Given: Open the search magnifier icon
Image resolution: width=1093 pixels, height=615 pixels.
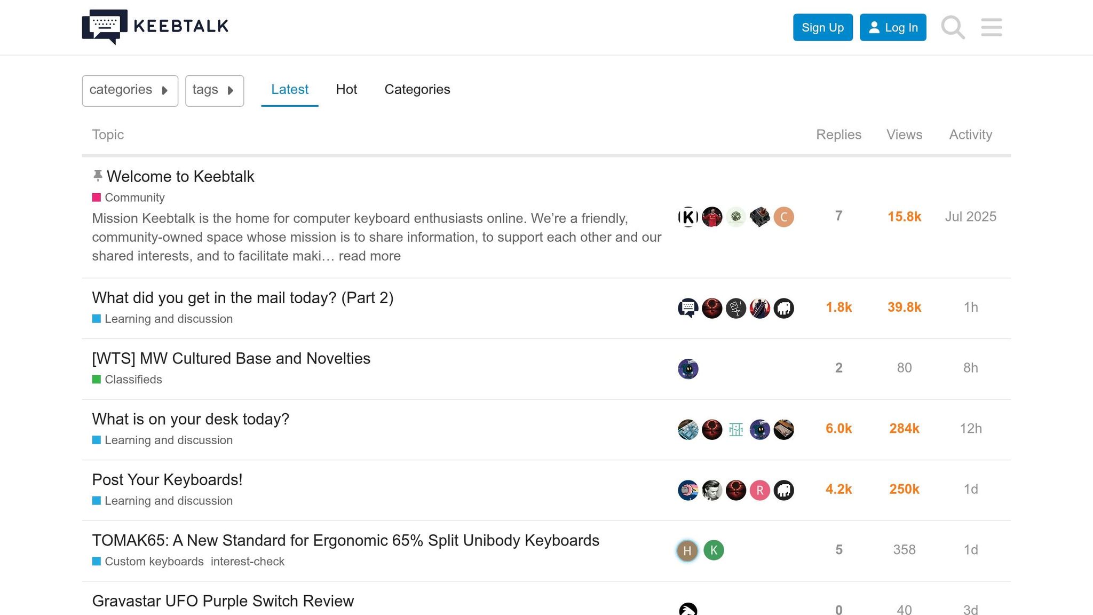Looking at the screenshot, I should coord(953,27).
